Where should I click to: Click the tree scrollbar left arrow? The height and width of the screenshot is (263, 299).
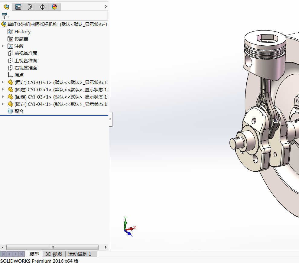coord(2,247)
